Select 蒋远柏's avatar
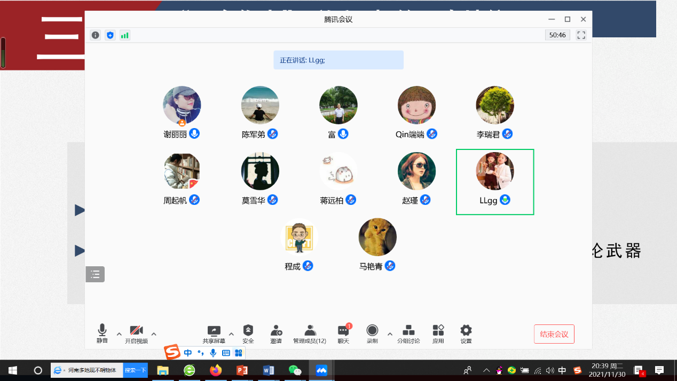 pyautogui.click(x=338, y=171)
